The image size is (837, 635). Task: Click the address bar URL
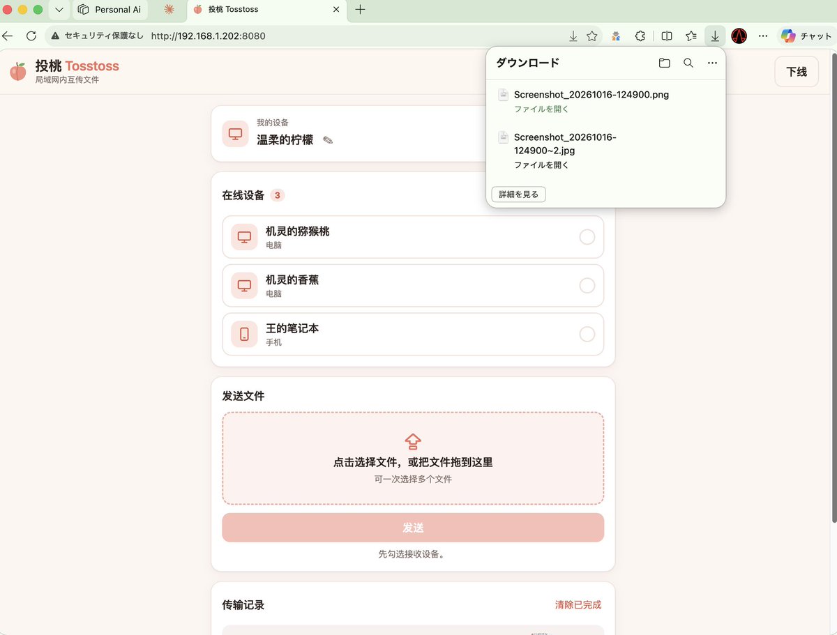(x=208, y=36)
